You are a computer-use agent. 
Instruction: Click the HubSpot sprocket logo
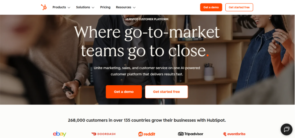pyautogui.click(x=44, y=7)
